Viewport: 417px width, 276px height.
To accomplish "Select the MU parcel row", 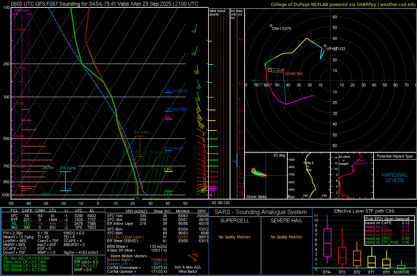I will pos(53,227).
